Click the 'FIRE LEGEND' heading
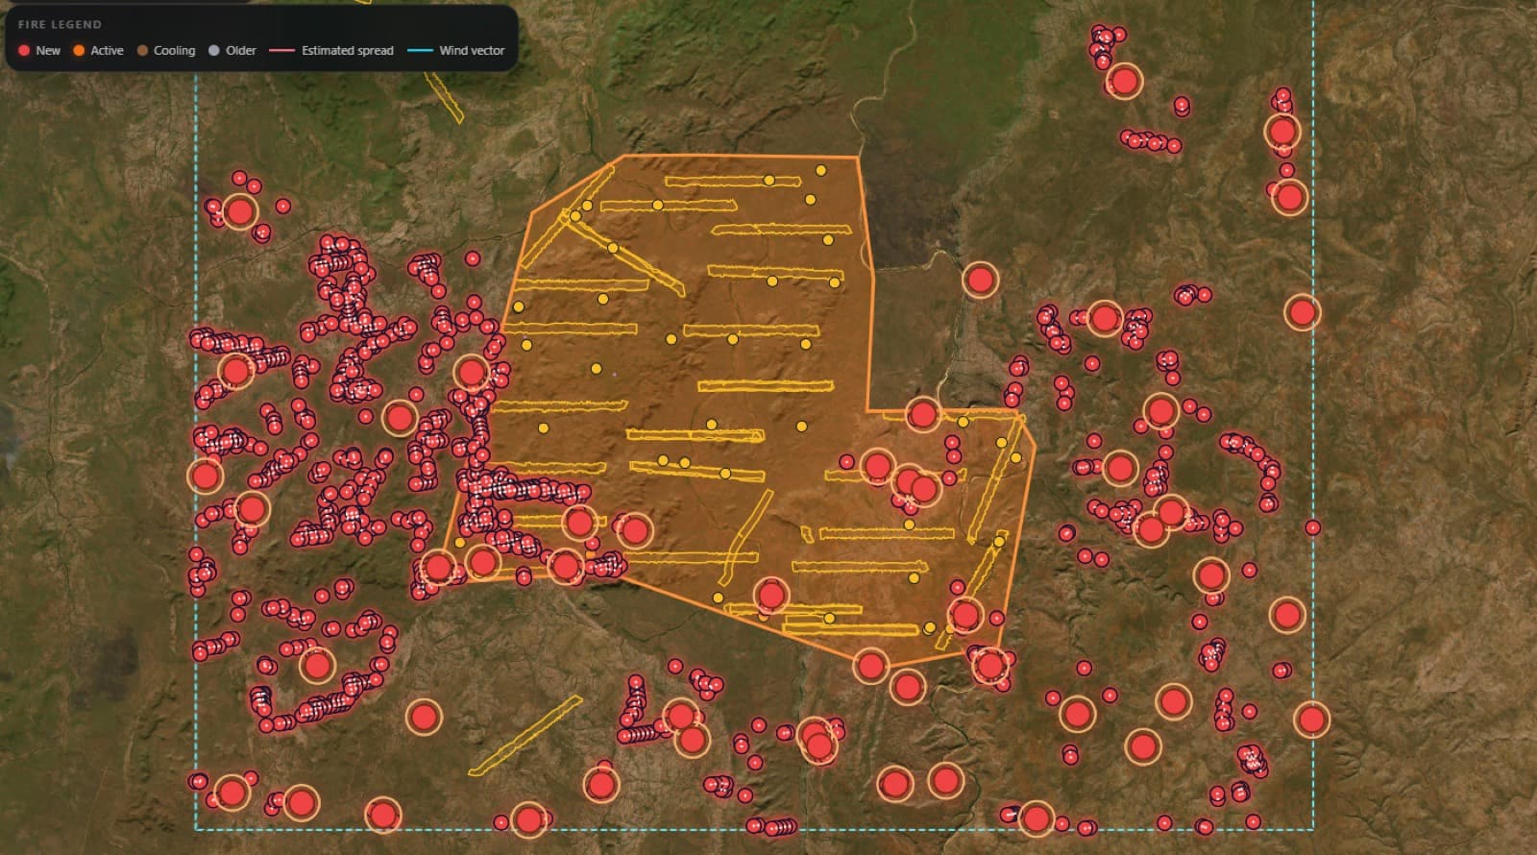The width and height of the screenshot is (1537, 855). point(60,24)
